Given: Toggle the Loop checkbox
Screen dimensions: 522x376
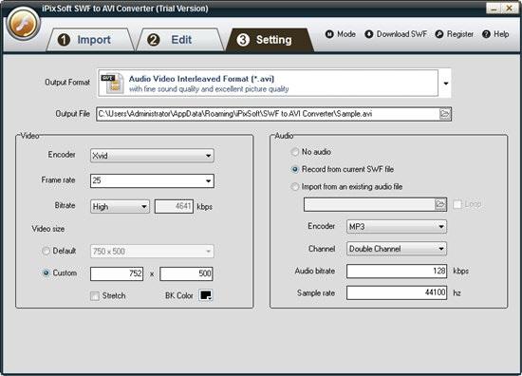Looking at the screenshot, I should [x=457, y=204].
